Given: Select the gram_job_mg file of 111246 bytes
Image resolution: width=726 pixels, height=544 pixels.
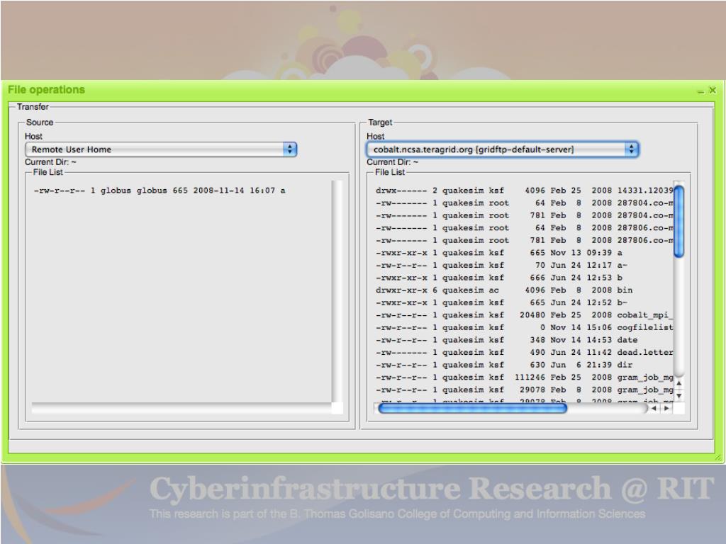Looking at the screenshot, I should tap(524, 378).
